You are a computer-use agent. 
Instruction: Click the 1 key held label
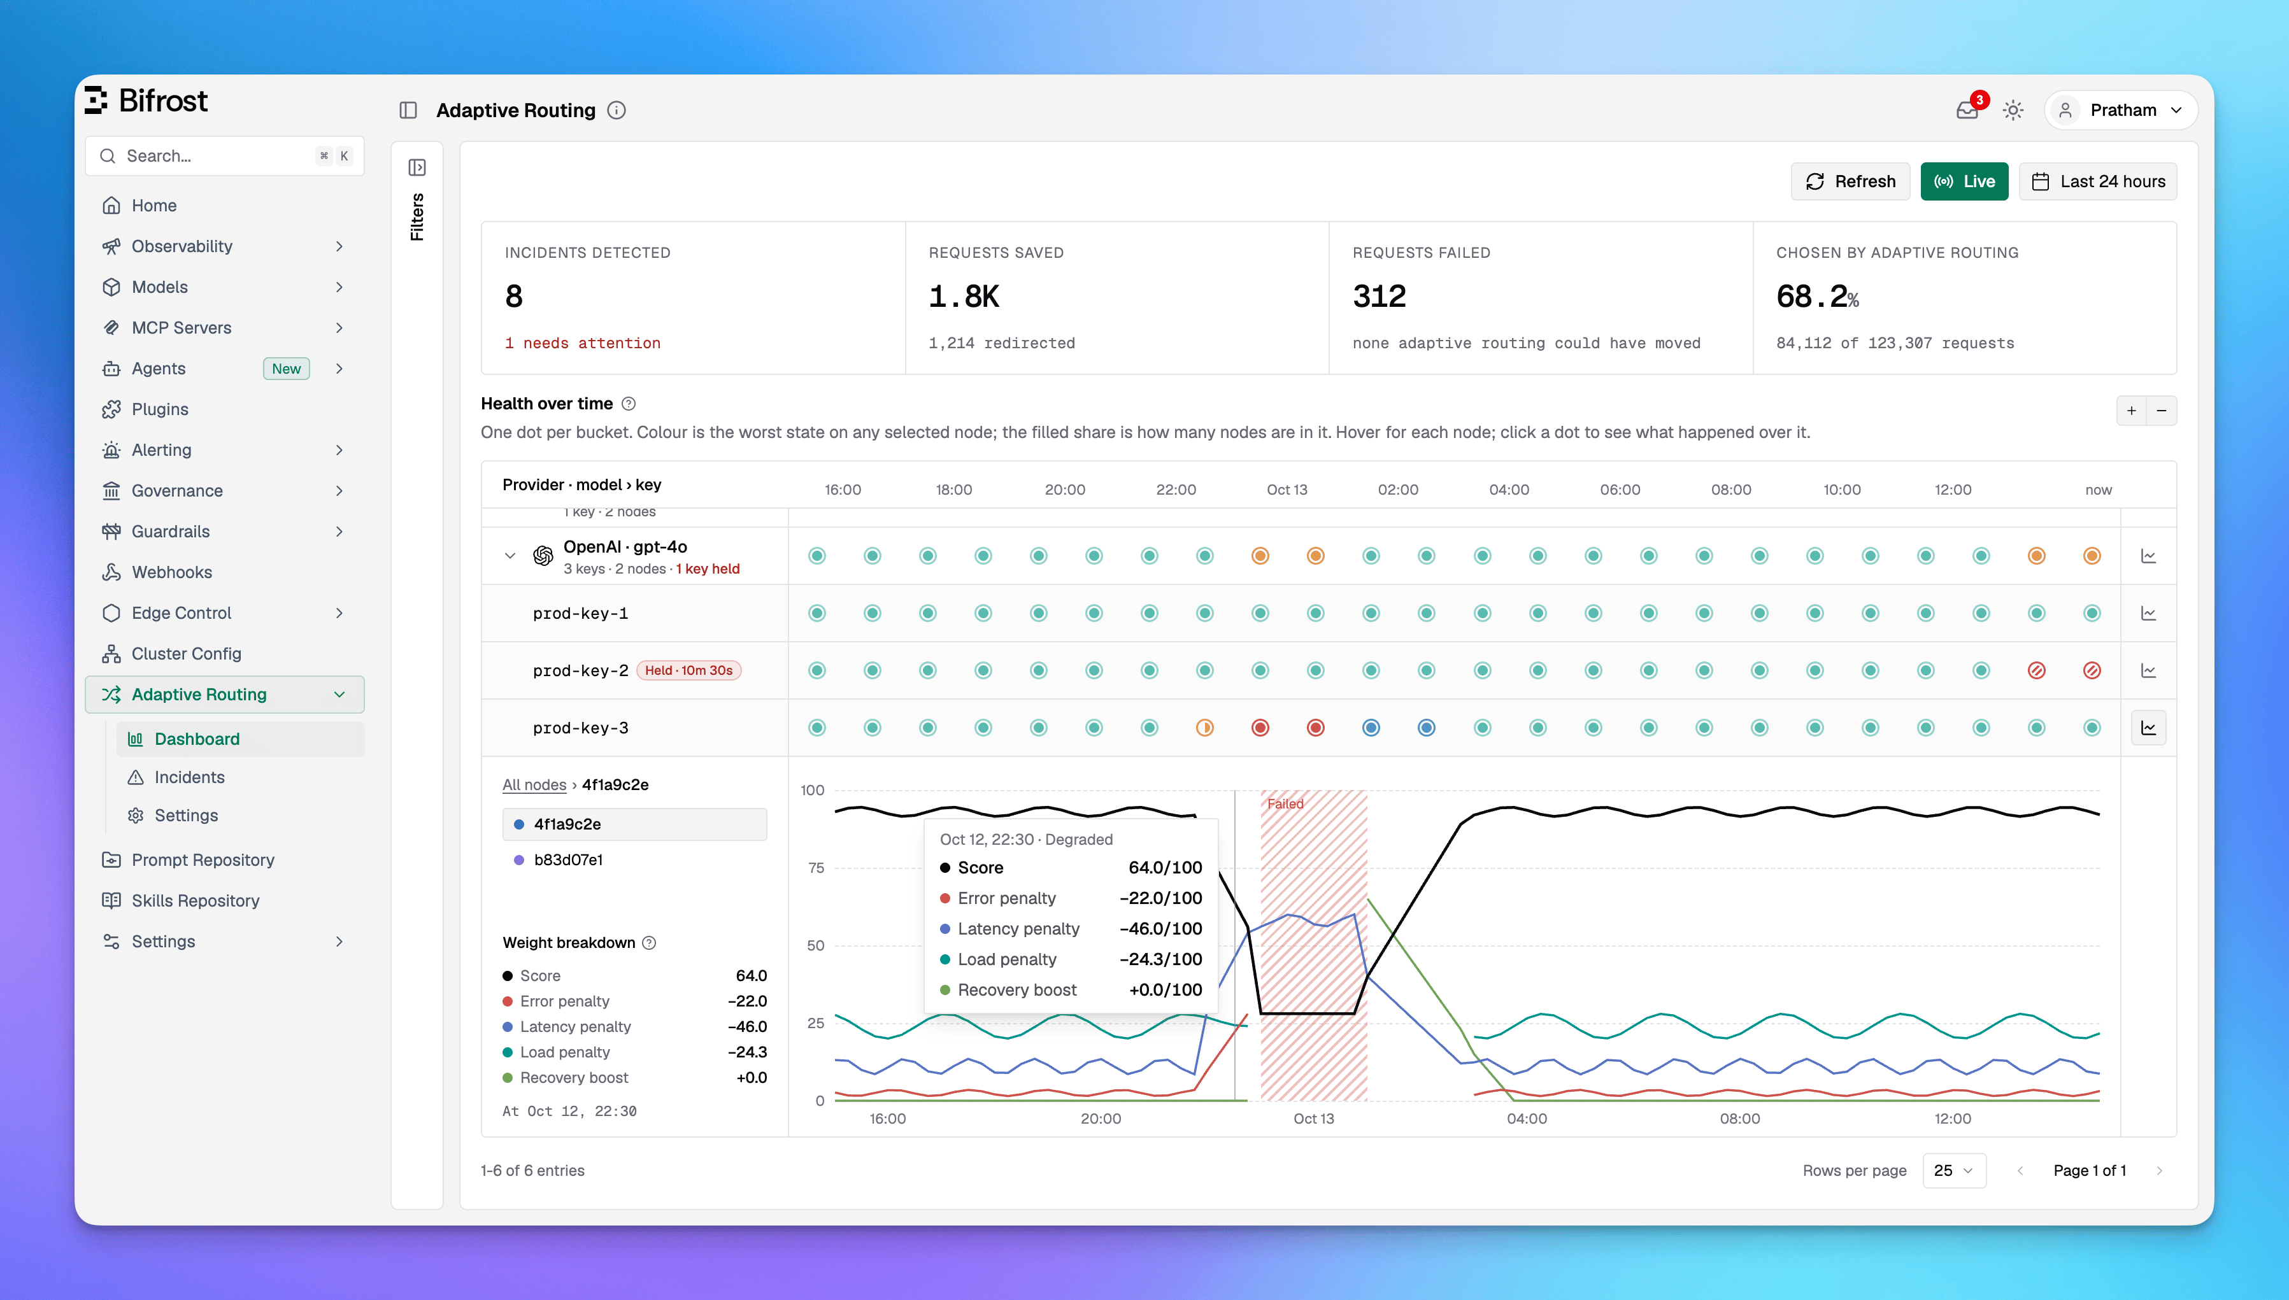708,569
